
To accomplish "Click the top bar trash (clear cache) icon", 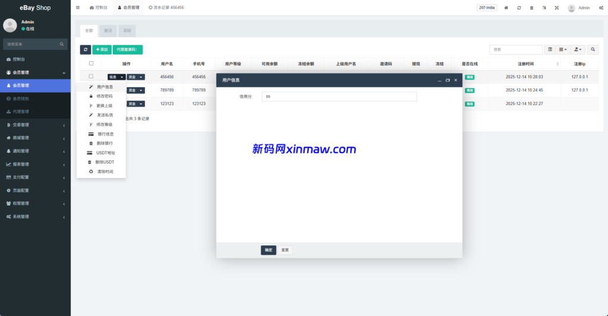I will [x=531, y=8].
